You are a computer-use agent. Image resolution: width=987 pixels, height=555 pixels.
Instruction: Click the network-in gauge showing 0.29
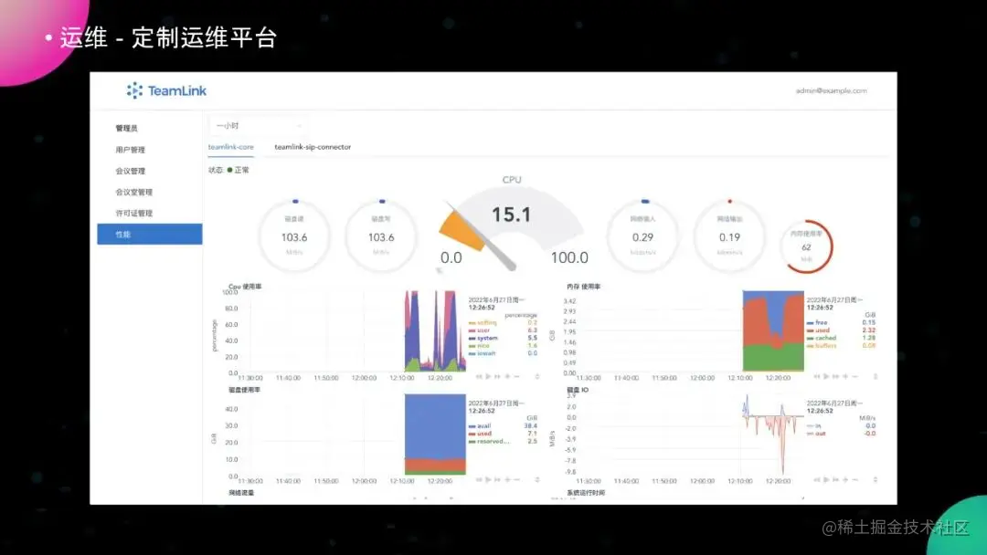[642, 236]
